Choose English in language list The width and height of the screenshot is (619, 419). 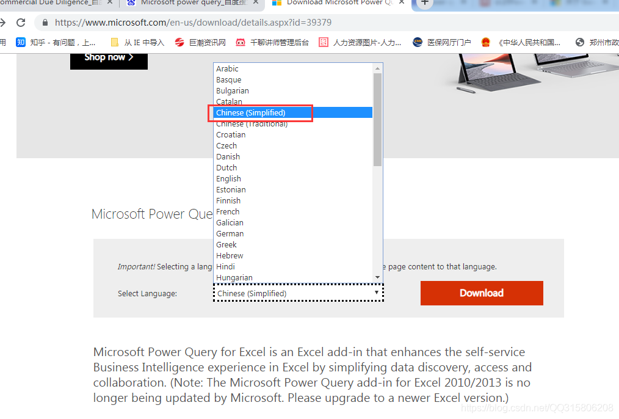click(292, 179)
